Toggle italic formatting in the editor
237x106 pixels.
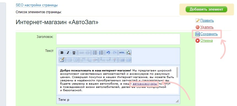(x=68, y=53)
